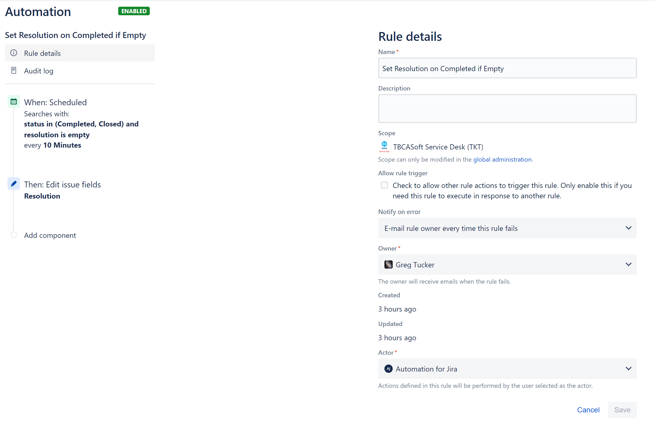Open the Rule details menu item
Viewport: 655px width, 424px height.
(80, 53)
